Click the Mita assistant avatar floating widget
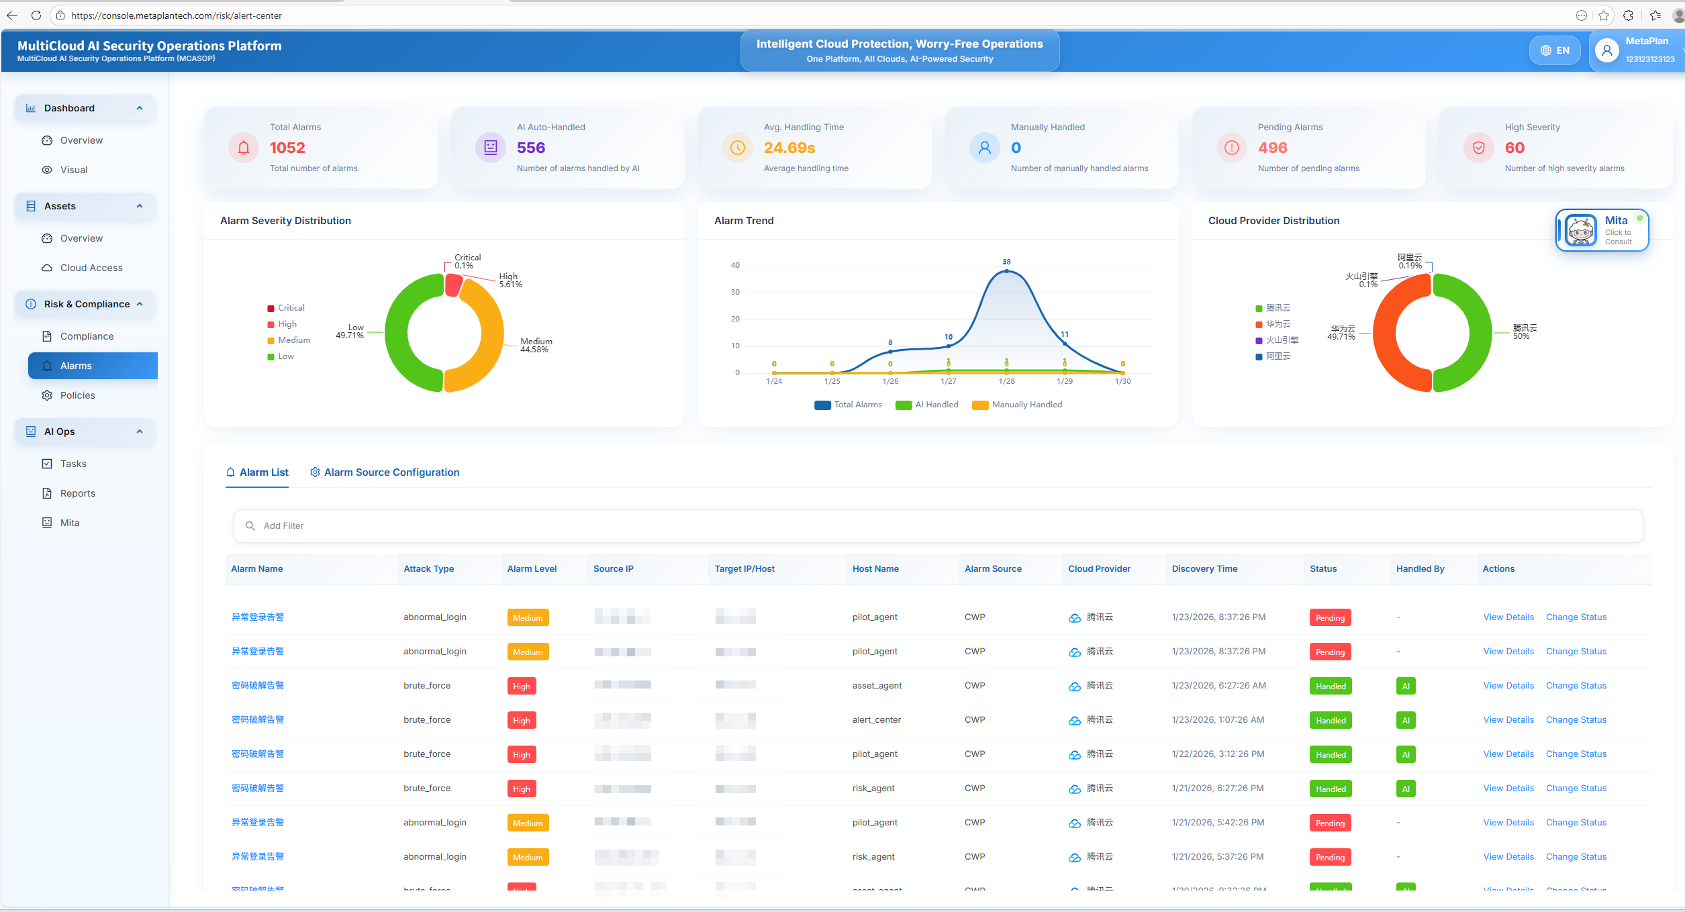 tap(1580, 230)
